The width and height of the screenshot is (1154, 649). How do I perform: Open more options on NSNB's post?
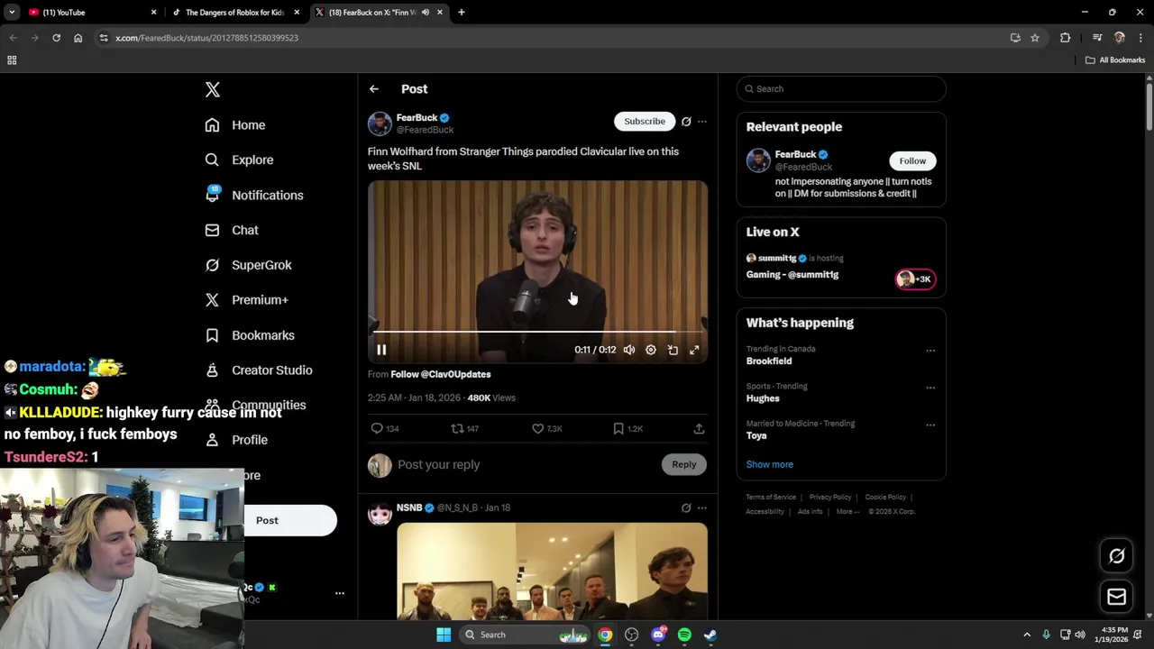click(x=702, y=508)
